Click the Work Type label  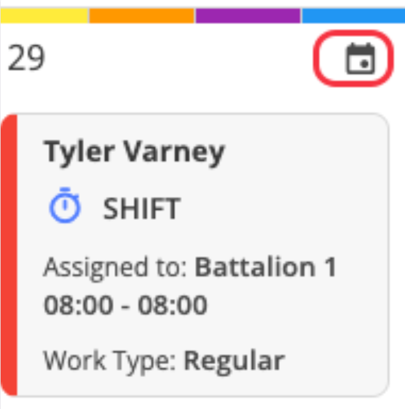[x=109, y=362]
